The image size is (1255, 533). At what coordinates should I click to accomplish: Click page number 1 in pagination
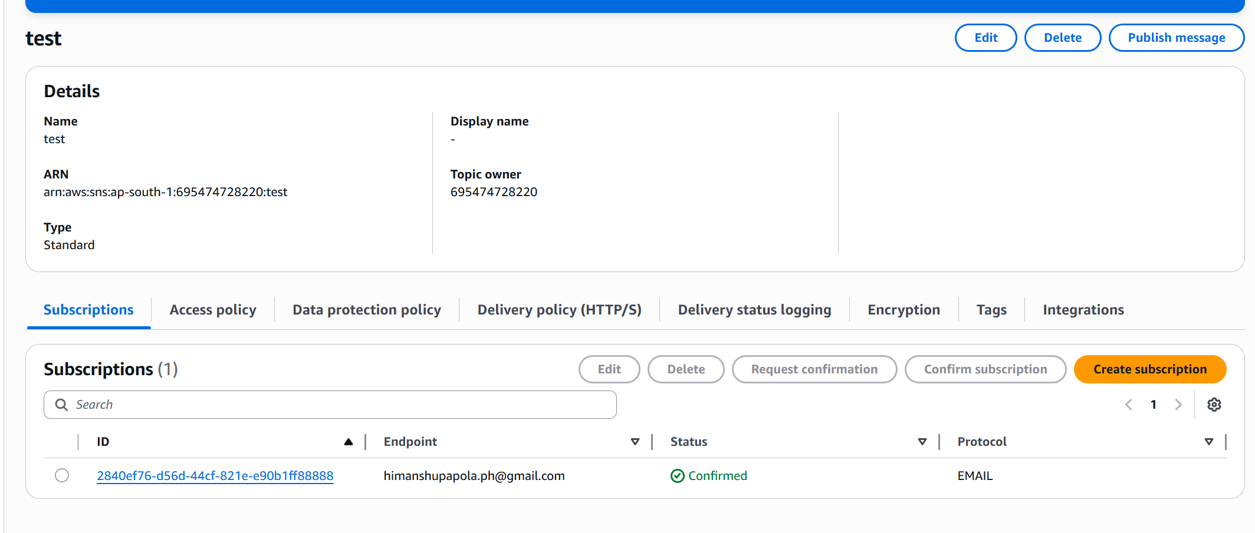[x=1154, y=405]
